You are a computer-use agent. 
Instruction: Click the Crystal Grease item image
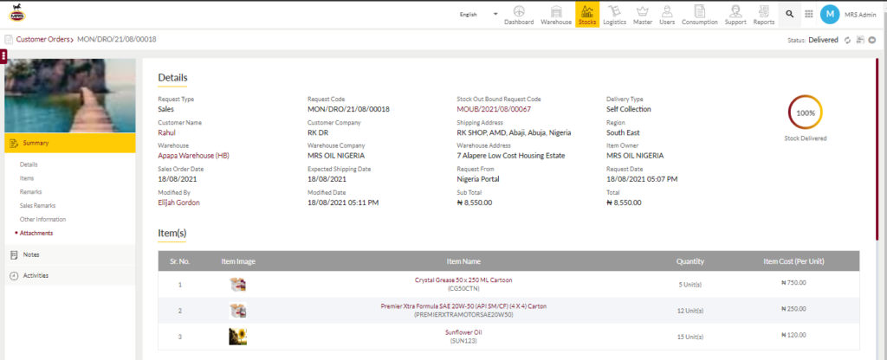tap(237, 284)
